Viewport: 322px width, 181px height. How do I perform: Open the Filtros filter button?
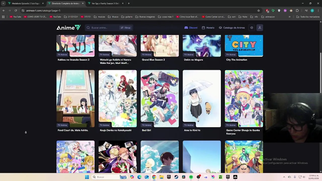[x=126, y=28]
